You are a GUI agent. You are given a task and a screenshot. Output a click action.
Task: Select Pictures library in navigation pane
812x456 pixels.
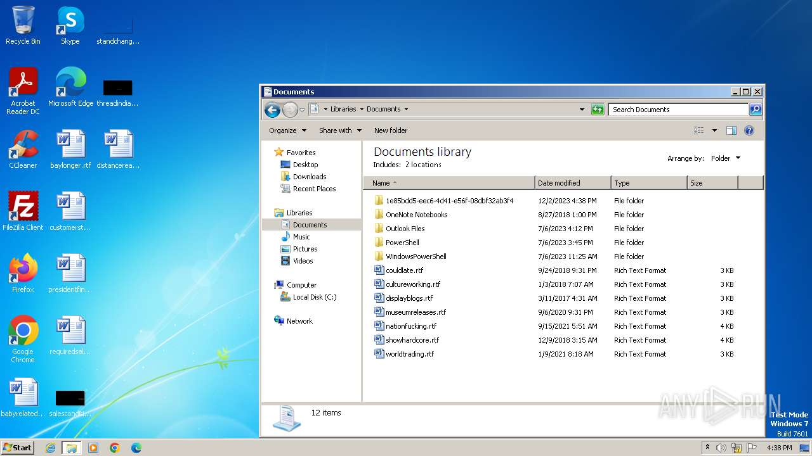[305, 249]
